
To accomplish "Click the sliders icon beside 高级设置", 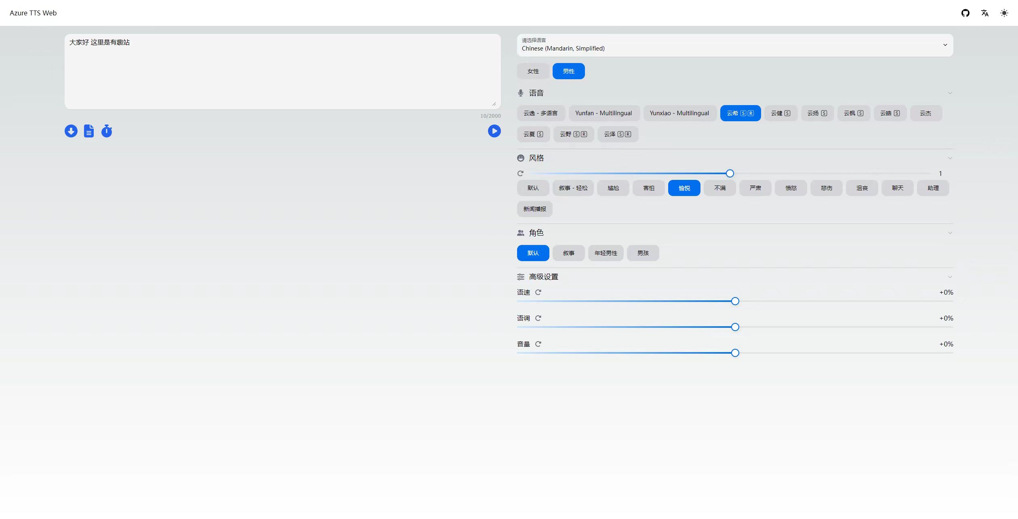I will coord(521,277).
